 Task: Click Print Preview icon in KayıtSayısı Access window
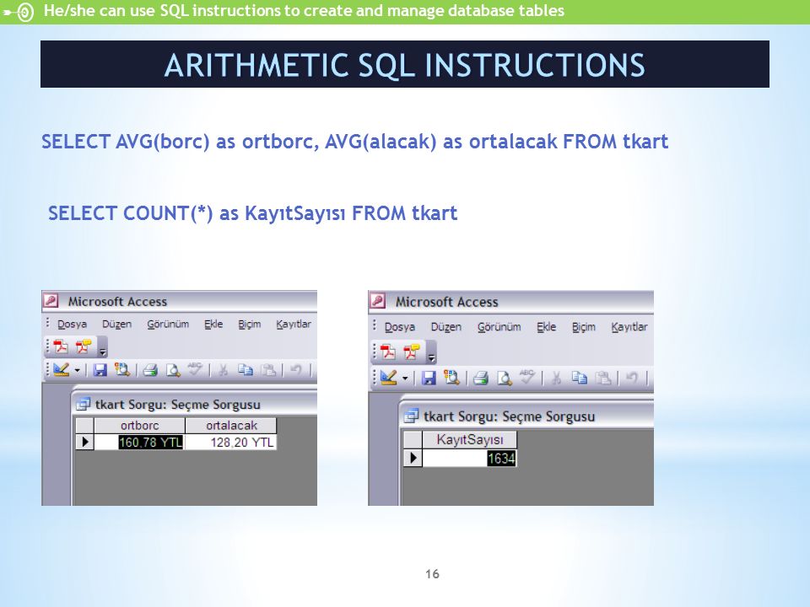pyautogui.click(x=504, y=378)
